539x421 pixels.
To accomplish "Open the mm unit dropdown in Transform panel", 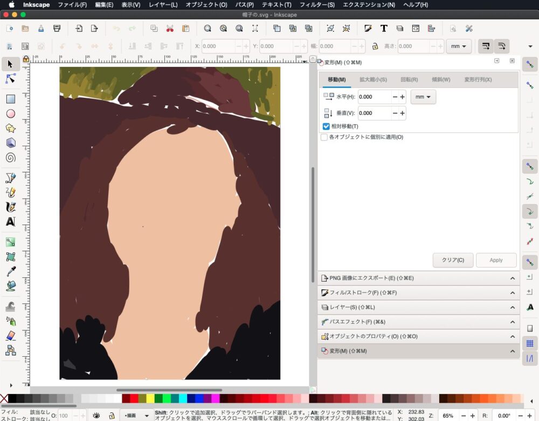I will point(423,97).
